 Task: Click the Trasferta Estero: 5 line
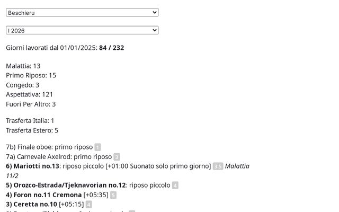32,130
